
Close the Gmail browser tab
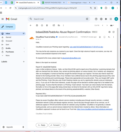[x=38, y=3]
